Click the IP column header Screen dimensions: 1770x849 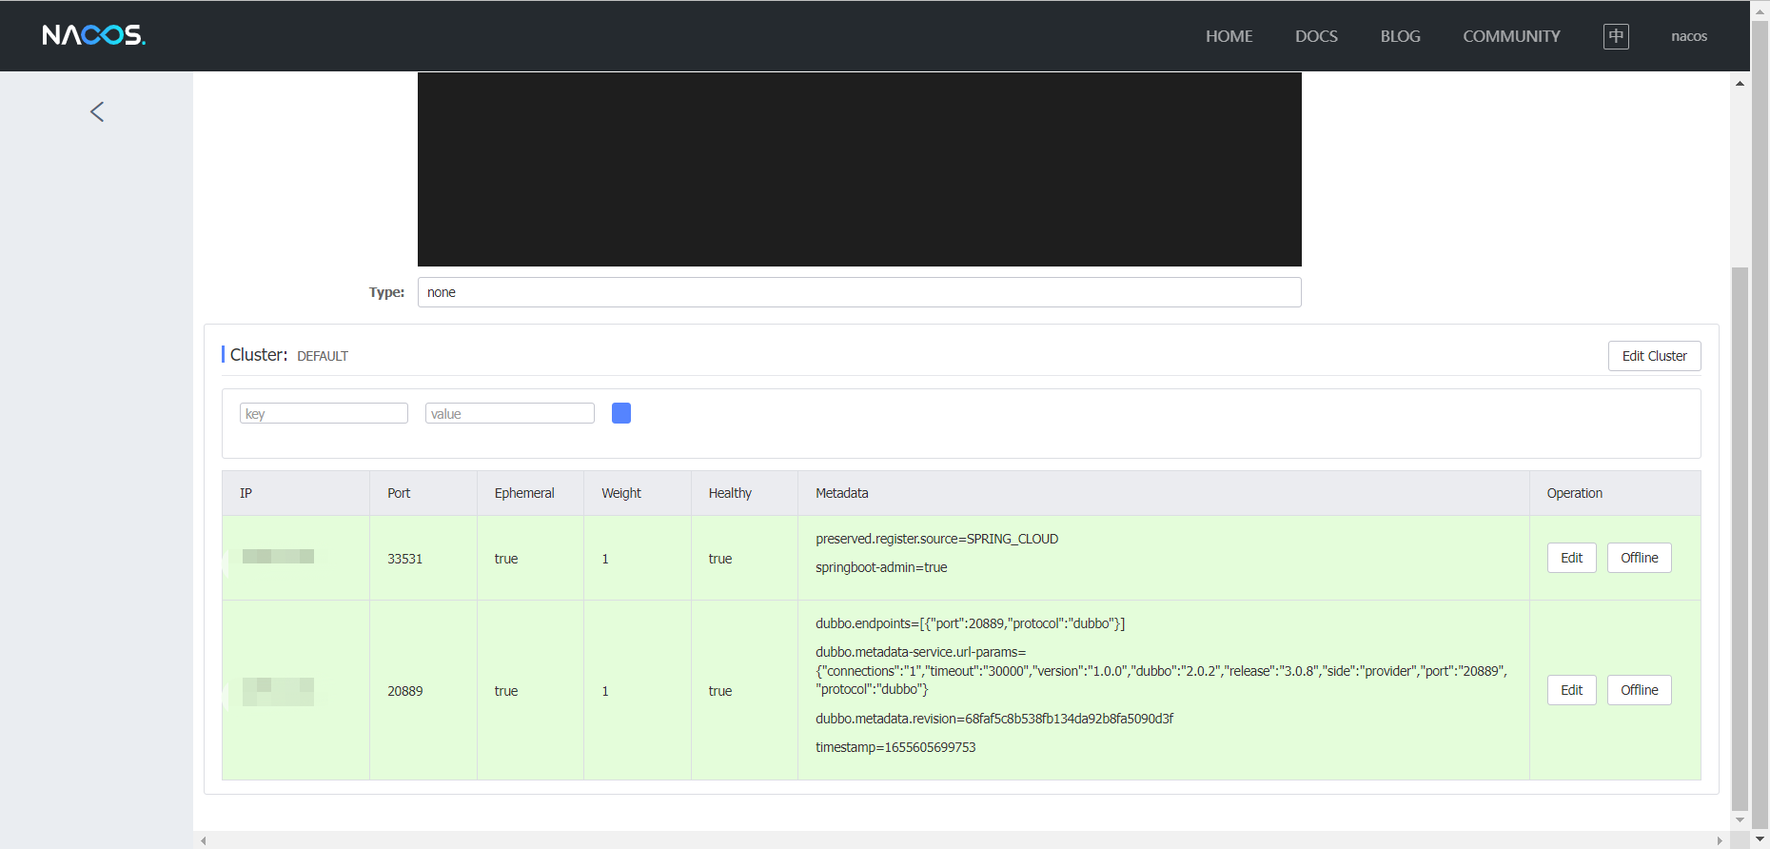[x=296, y=493]
